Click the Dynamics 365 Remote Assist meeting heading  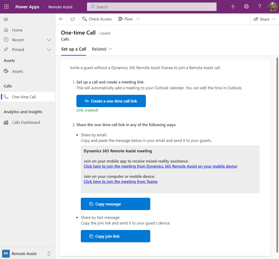click(x=118, y=151)
